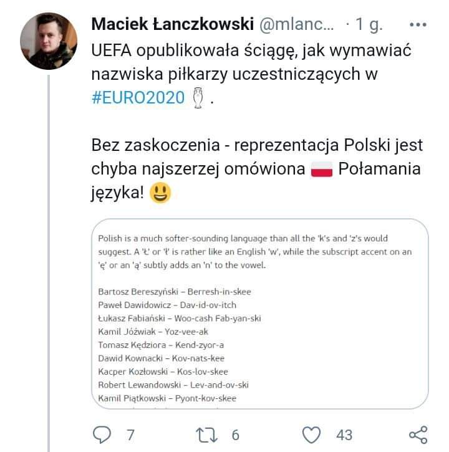This screenshot has height=452, width=449.
Task: Open the three-dot more options menu
Action: [417, 25]
